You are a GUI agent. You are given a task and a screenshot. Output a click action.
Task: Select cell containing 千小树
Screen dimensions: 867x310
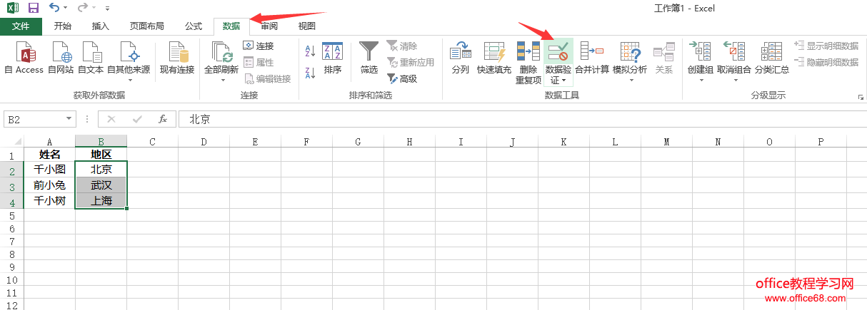tap(49, 201)
